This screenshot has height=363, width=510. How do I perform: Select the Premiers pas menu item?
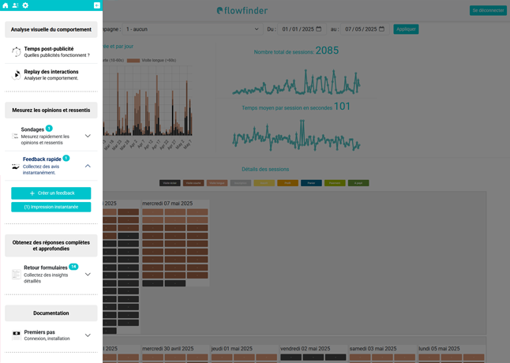coord(51,335)
